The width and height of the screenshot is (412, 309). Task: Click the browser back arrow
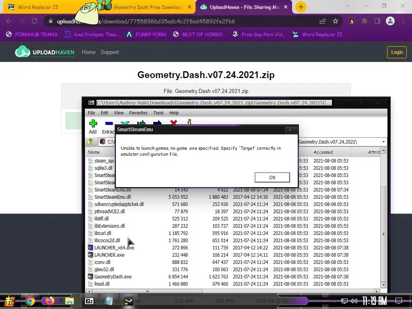pyautogui.click(x=9, y=21)
